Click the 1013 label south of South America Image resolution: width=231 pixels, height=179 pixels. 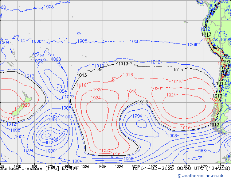pyautogui.click(x=214, y=125)
